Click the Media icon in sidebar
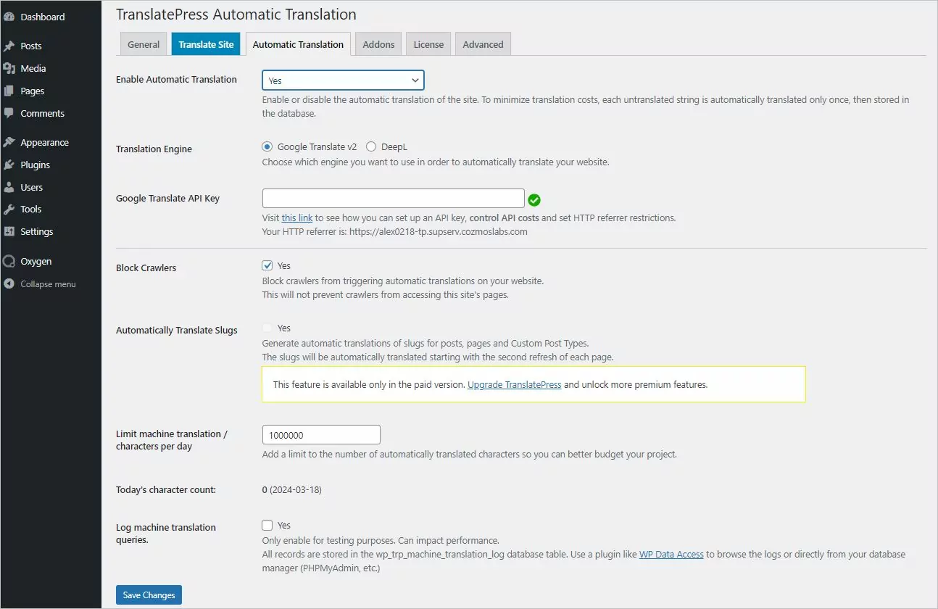938x609 pixels. (9, 68)
